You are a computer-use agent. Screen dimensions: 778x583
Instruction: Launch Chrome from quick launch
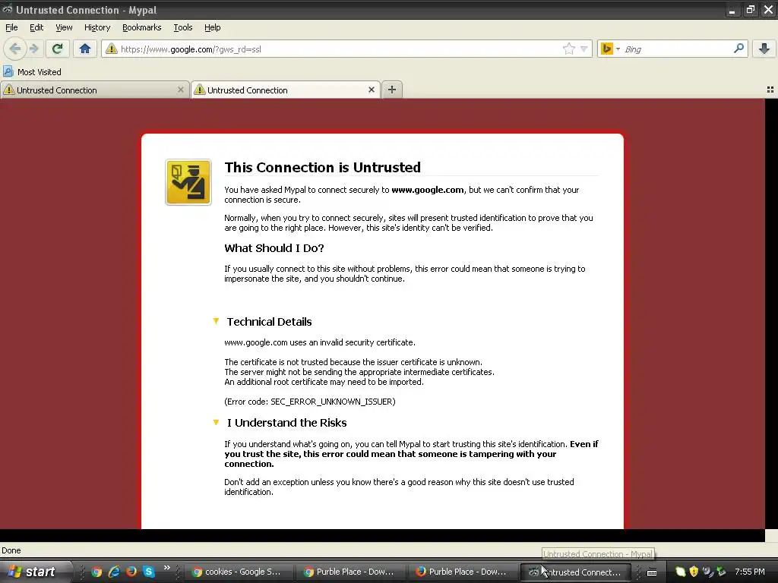coord(96,572)
